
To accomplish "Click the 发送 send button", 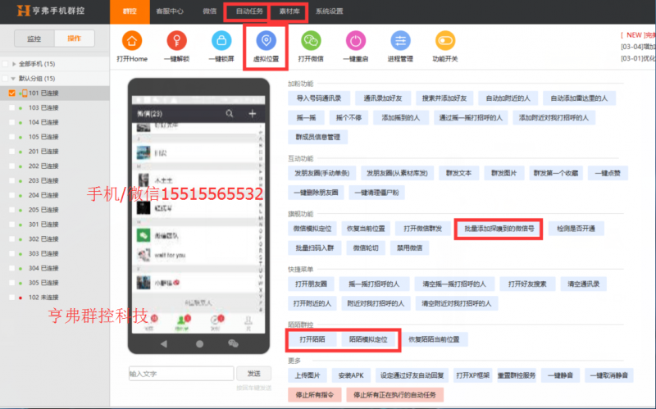I will pos(254,374).
